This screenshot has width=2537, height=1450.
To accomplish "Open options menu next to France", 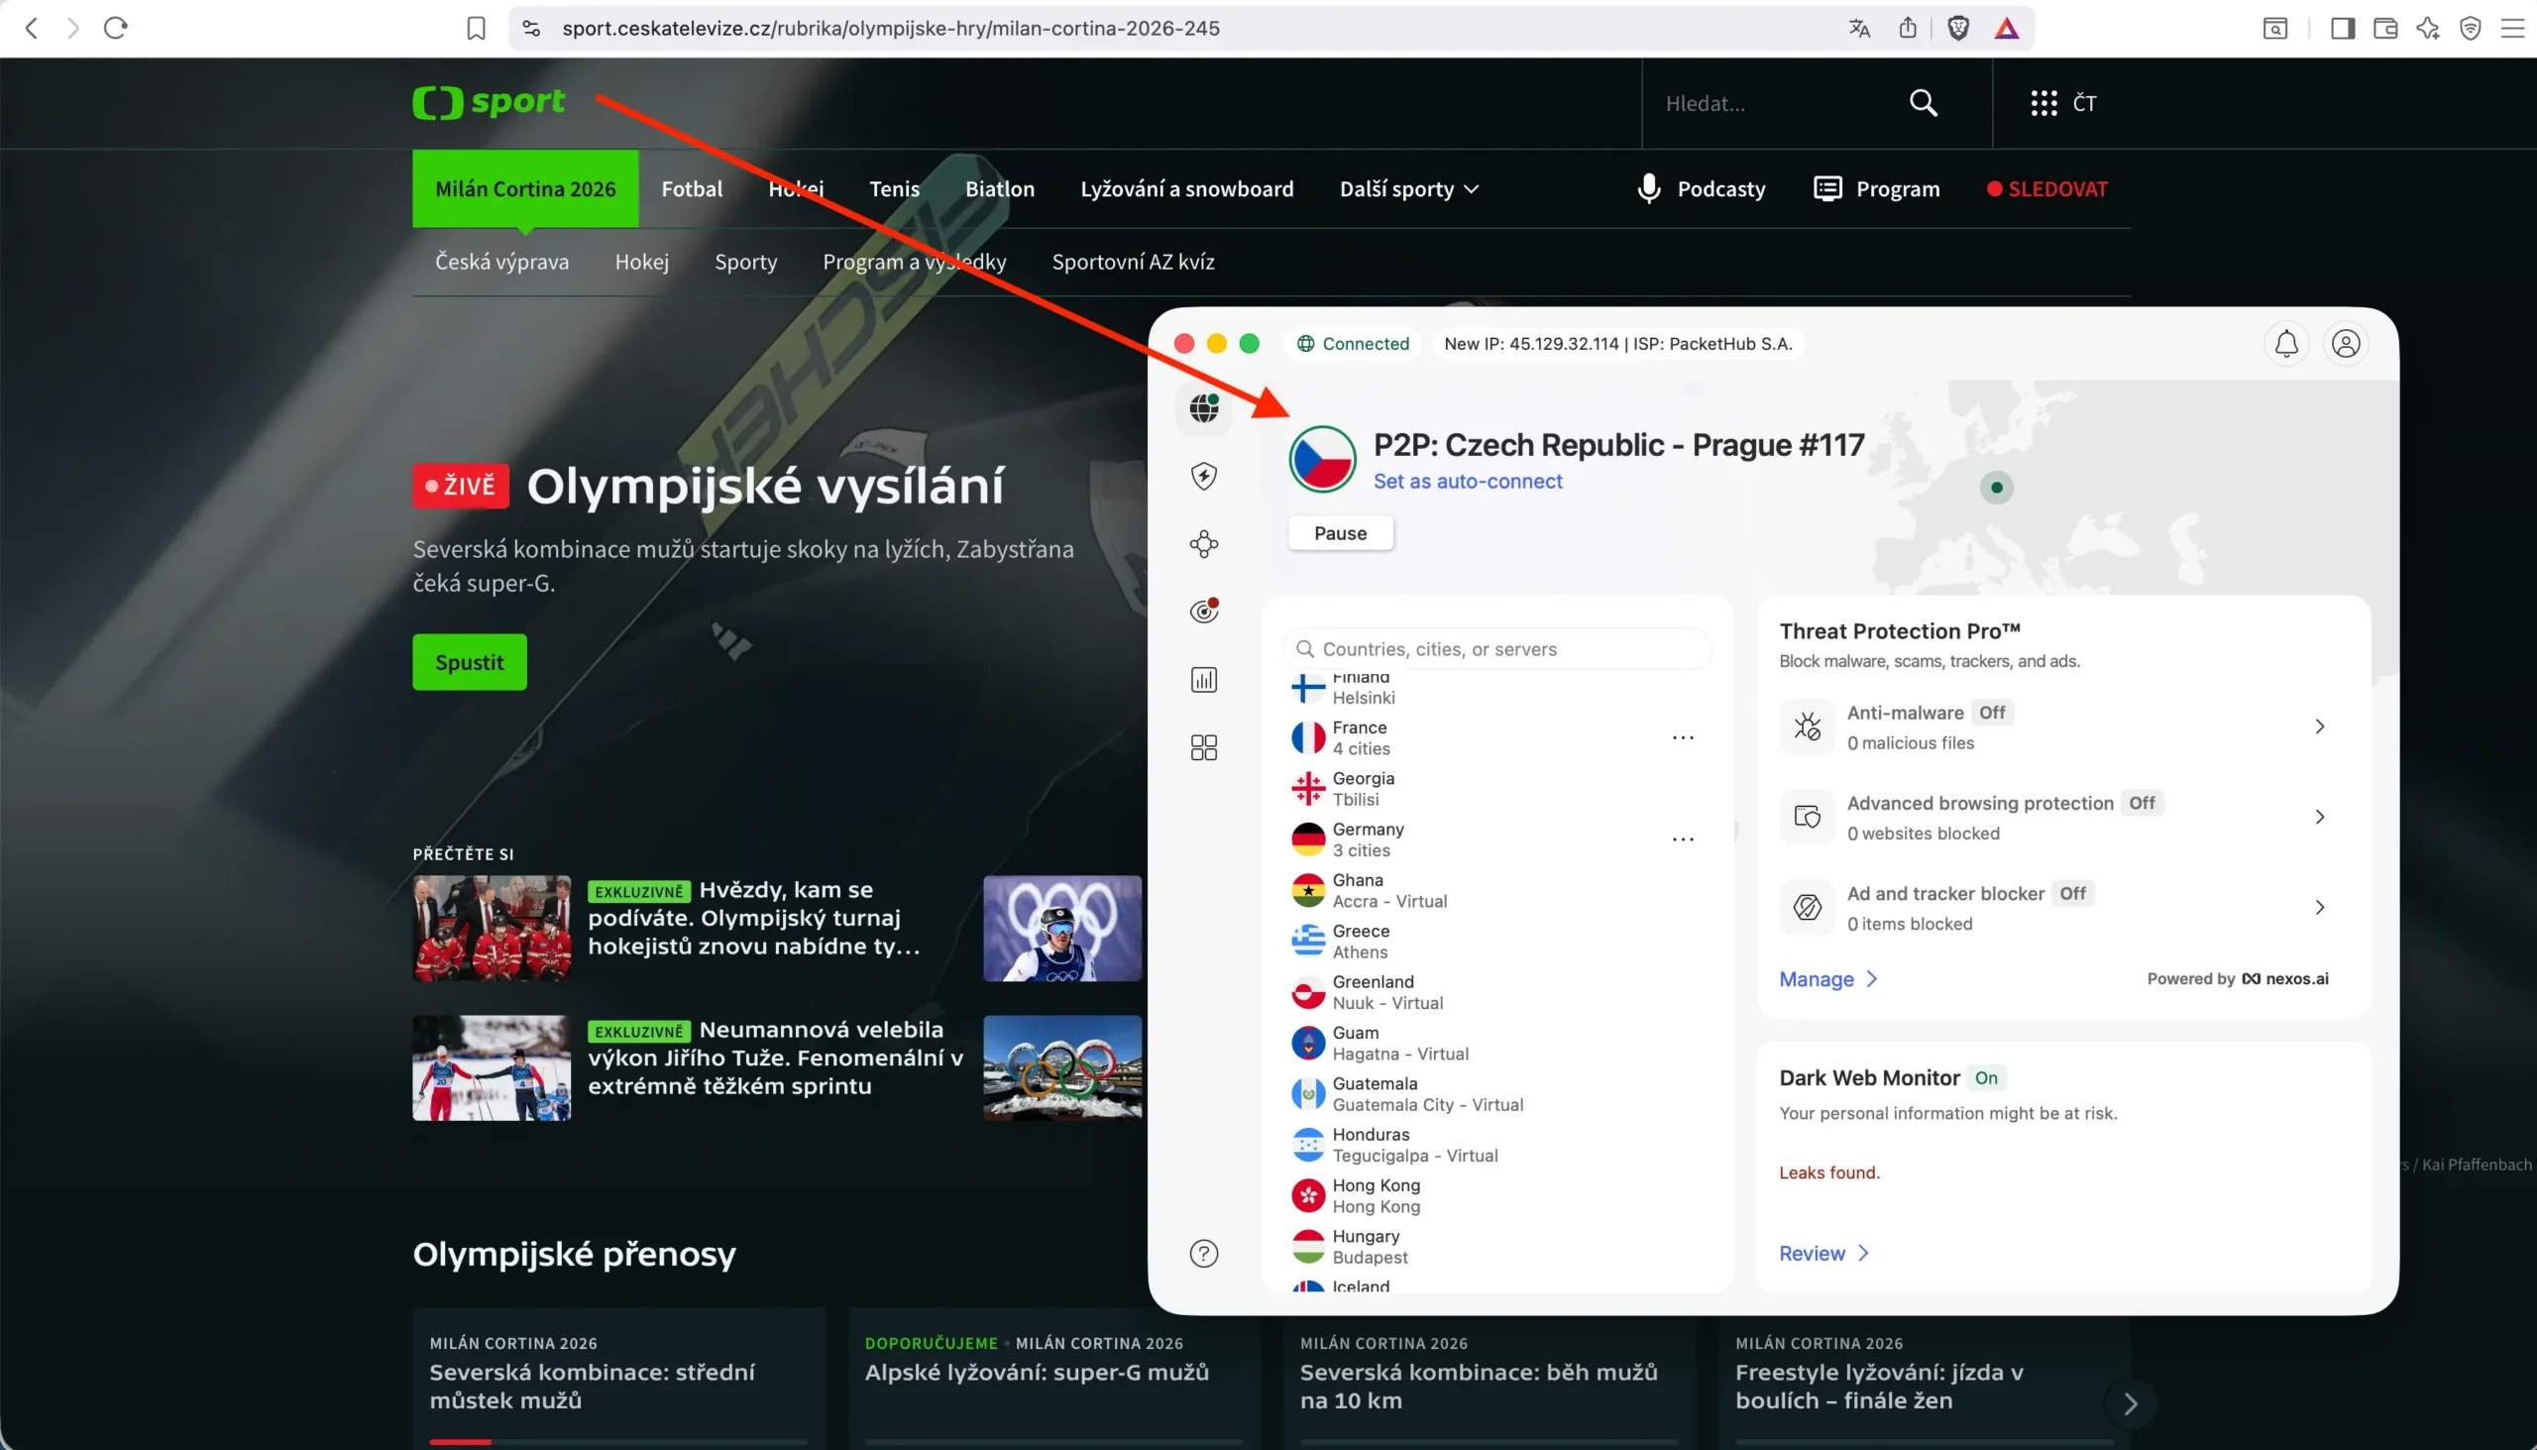I will (1683, 737).
